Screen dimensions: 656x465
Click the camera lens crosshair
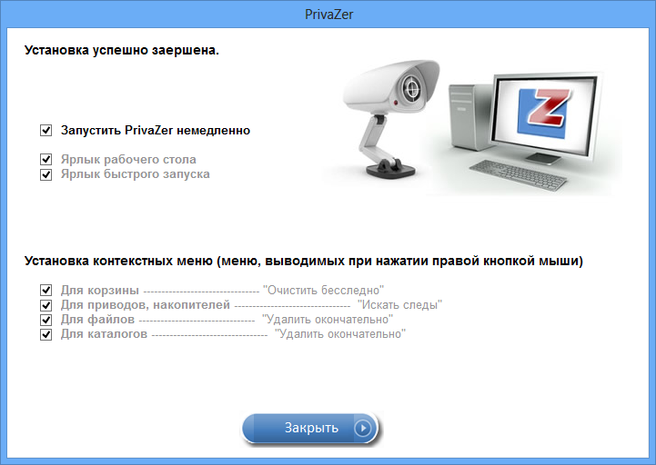412,89
